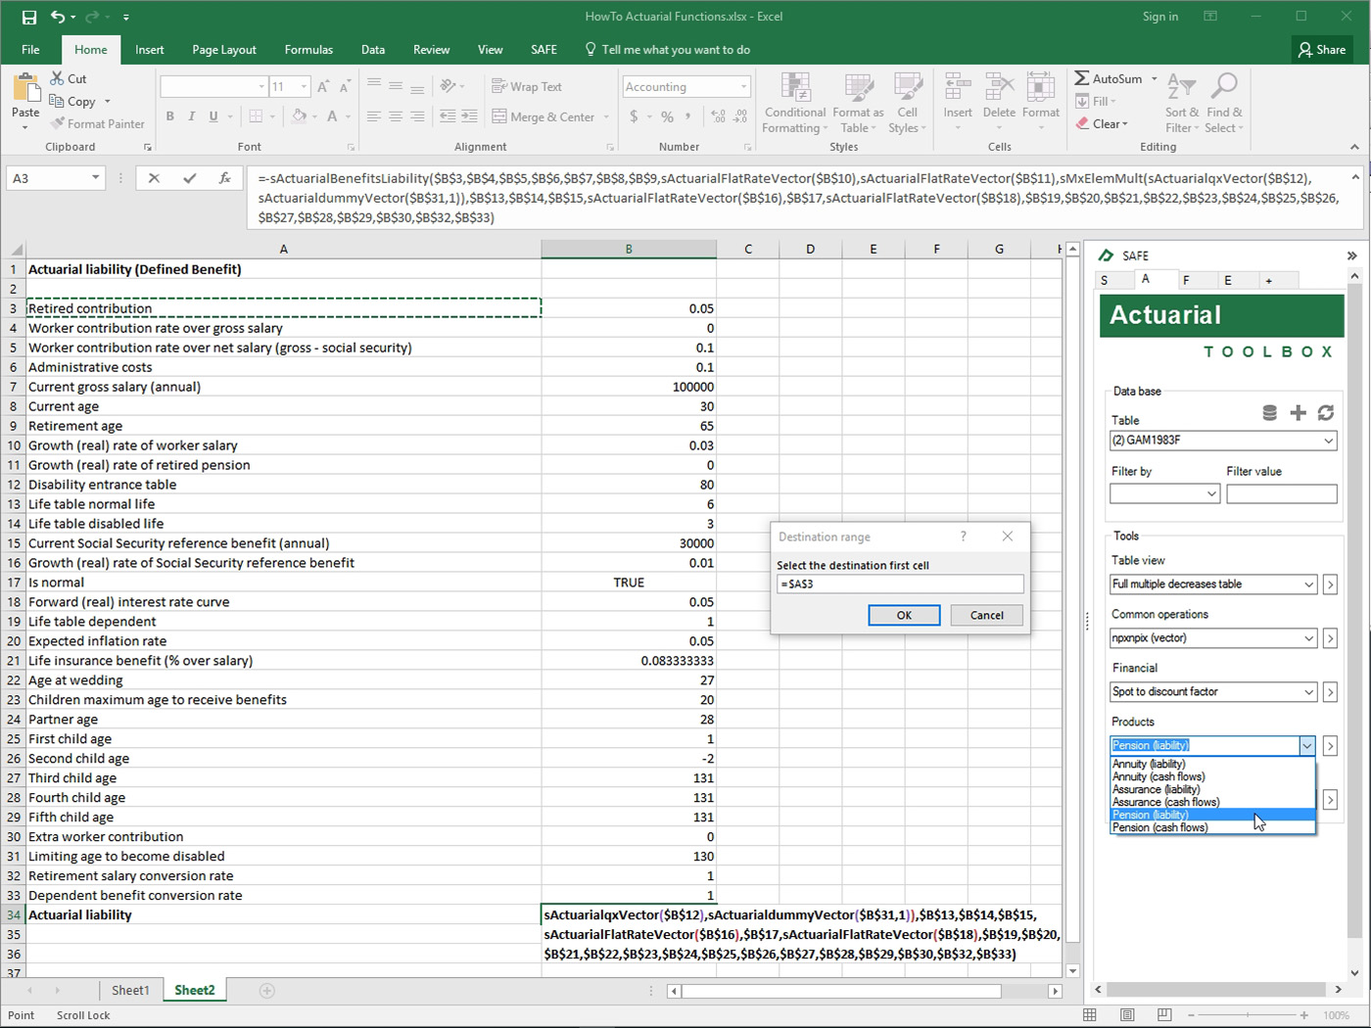The image size is (1371, 1028).
Task: Open the GAM1983F Table dropdown
Action: coord(1328,441)
